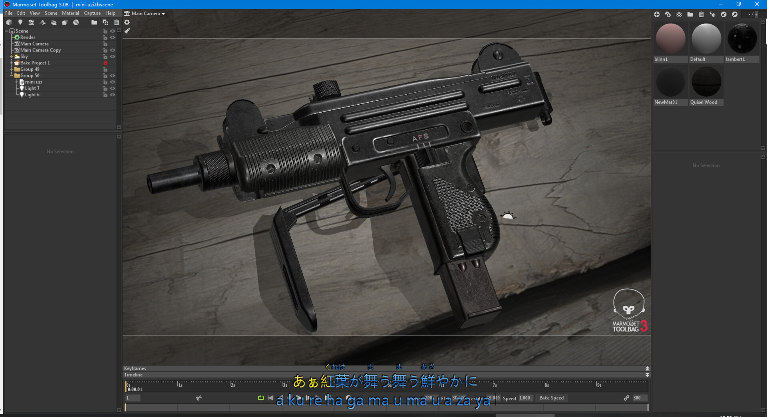Toggle the lock on Bake Project 1

105,63
